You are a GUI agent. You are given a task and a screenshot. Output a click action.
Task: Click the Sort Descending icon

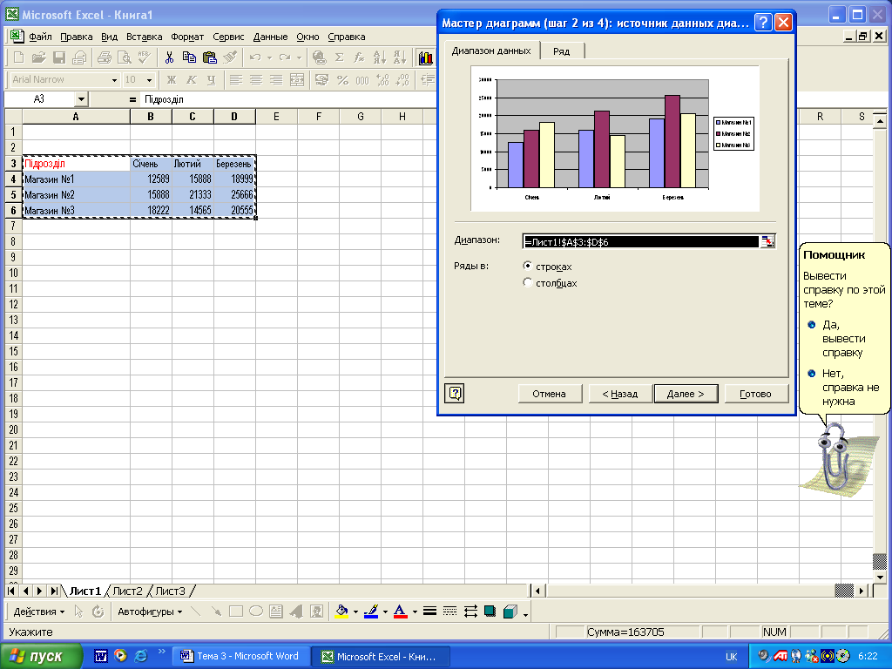click(x=399, y=57)
